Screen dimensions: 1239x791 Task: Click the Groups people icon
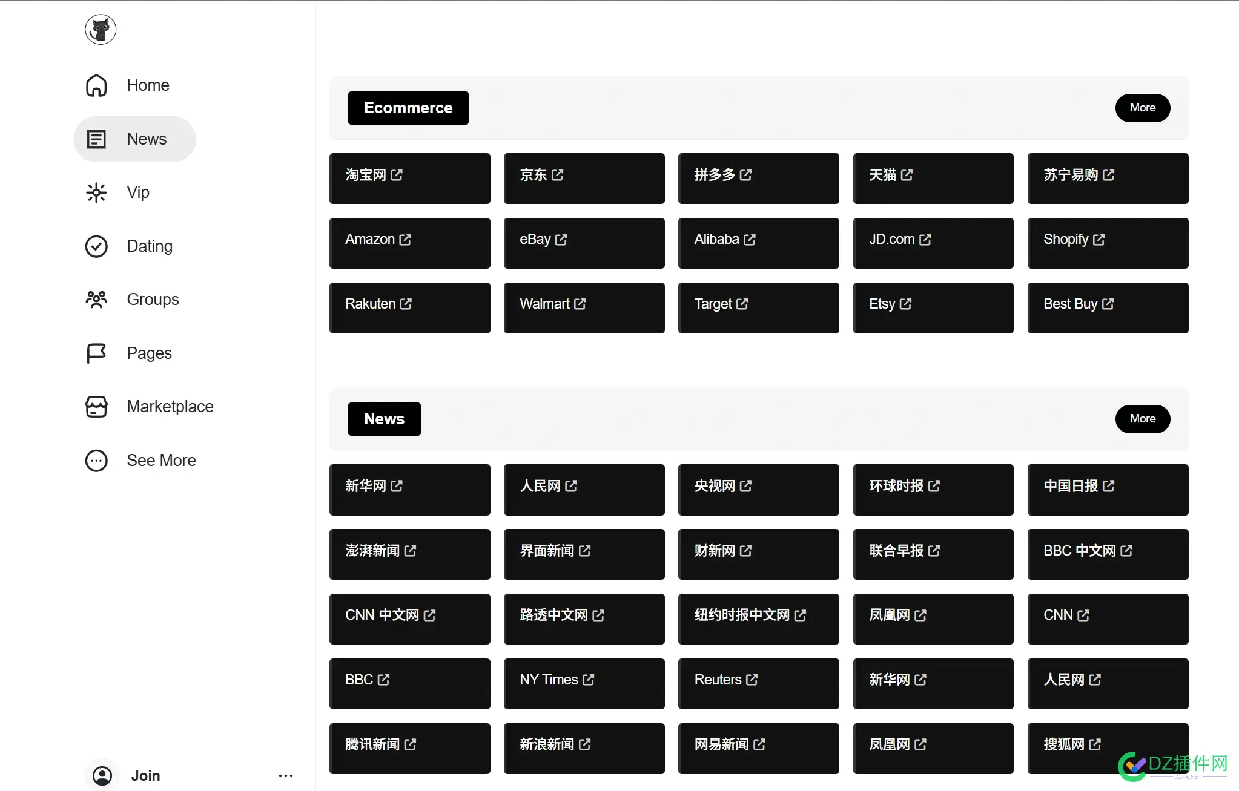(x=96, y=300)
